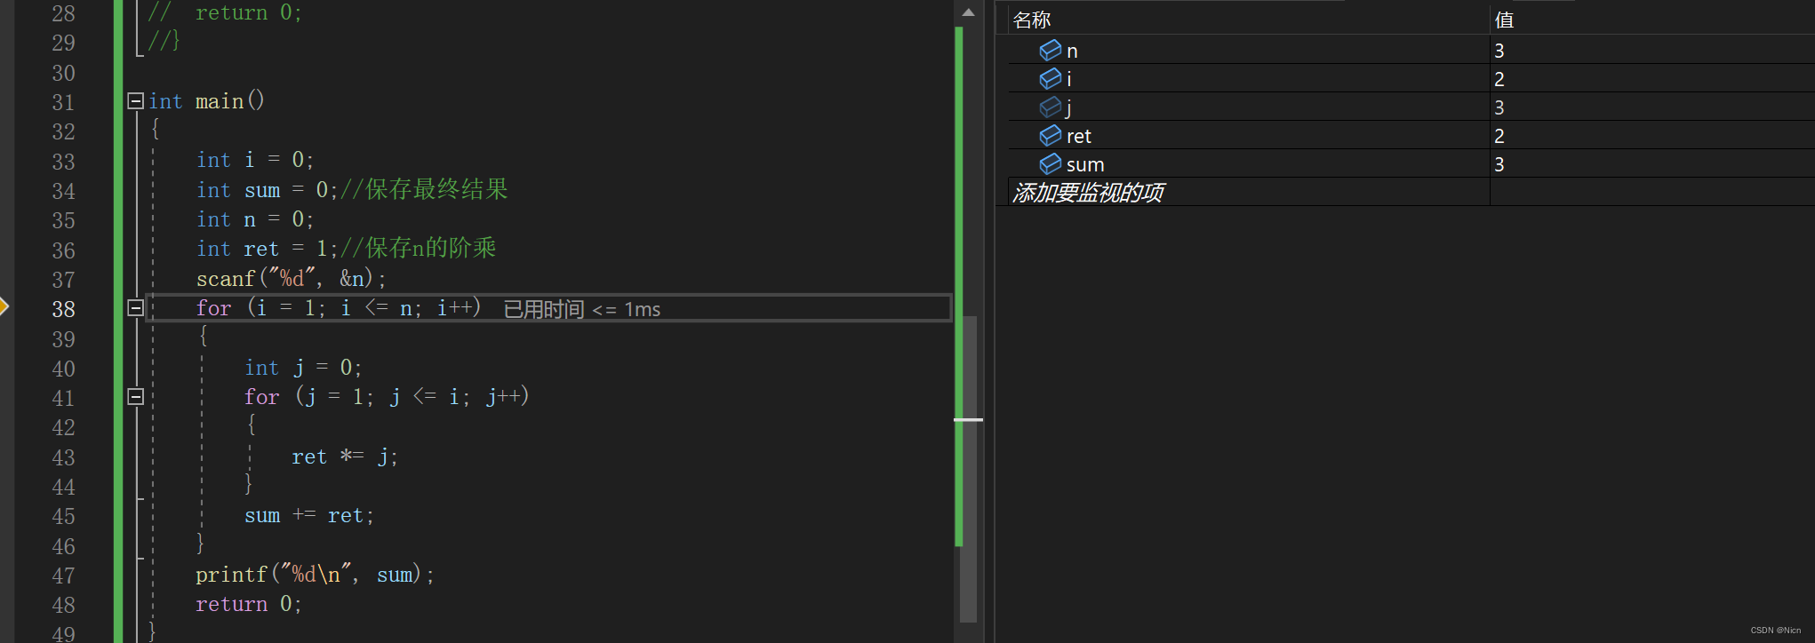Collapse the inner for loop on line 41
The image size is (1815, 643).
click(x=135, y=397)
